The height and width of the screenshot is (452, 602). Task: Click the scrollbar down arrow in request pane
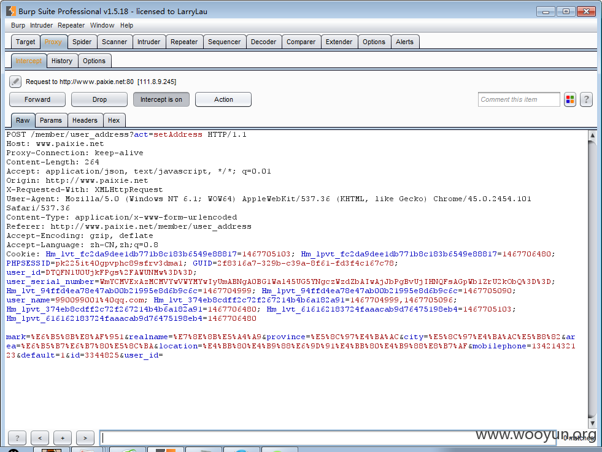click(x=592, y=423)
